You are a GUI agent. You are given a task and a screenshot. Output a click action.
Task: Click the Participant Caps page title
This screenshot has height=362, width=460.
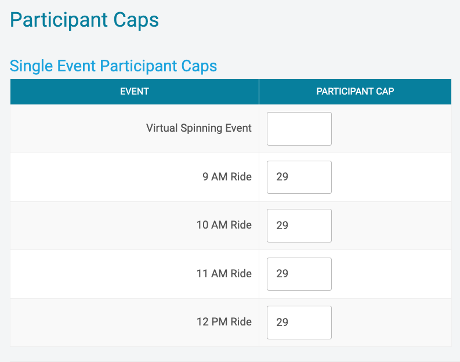[x=85, y=20]
